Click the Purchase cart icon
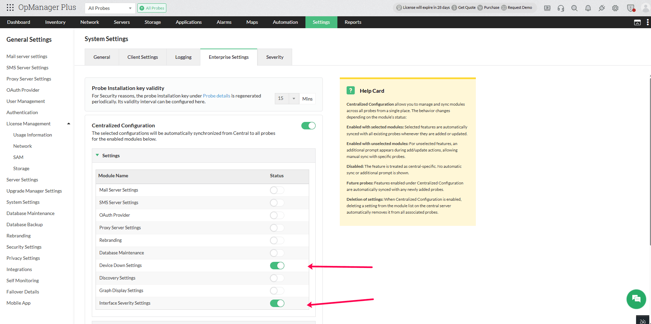Viewport: 651px width, 324px height. [x=480, y=8]
